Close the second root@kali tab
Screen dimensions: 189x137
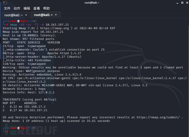(56, 15)
